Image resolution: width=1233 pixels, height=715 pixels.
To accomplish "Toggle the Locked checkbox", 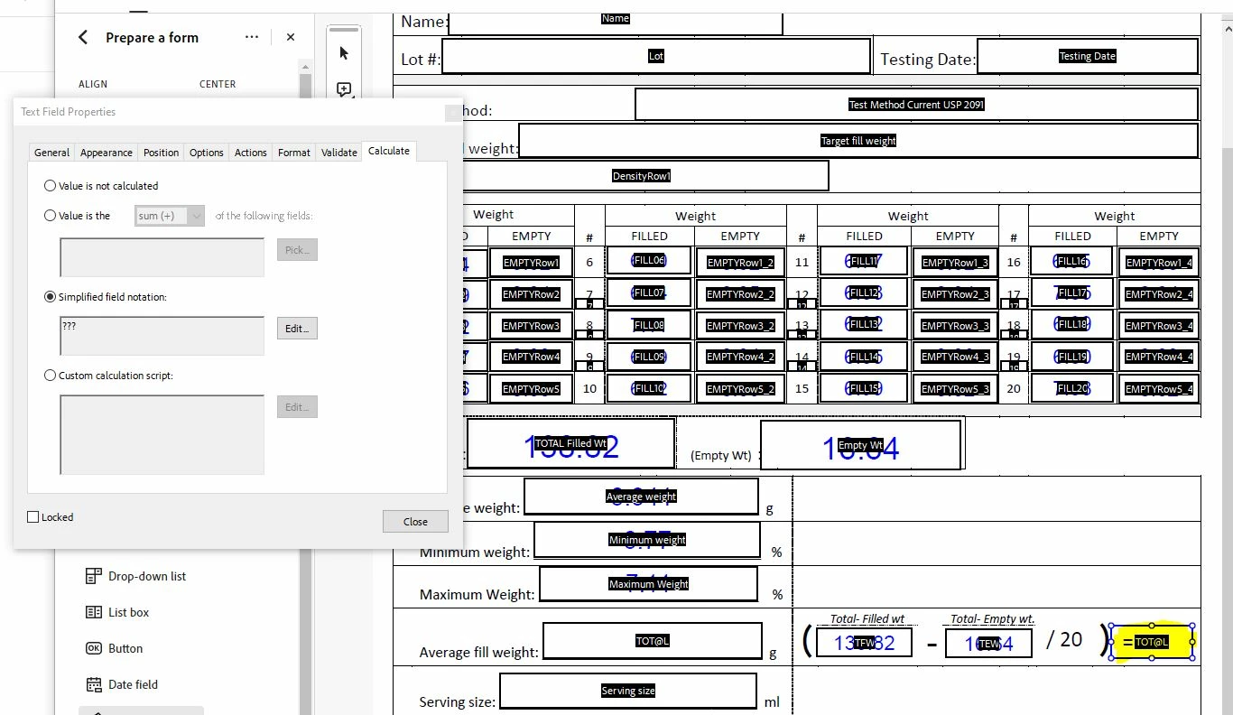I will tap(33, 517).
